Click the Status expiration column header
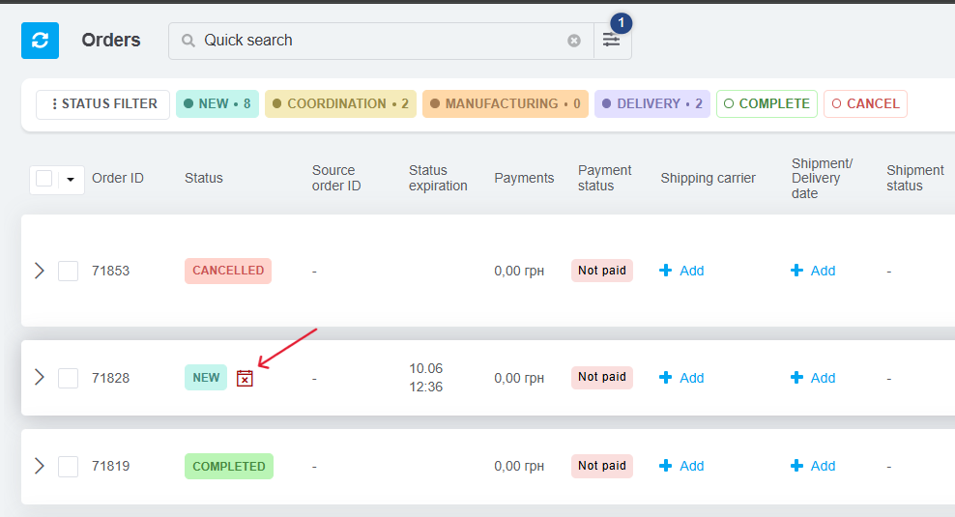The height and width of the screenshot is (517, 955). [x=438, y=179]
